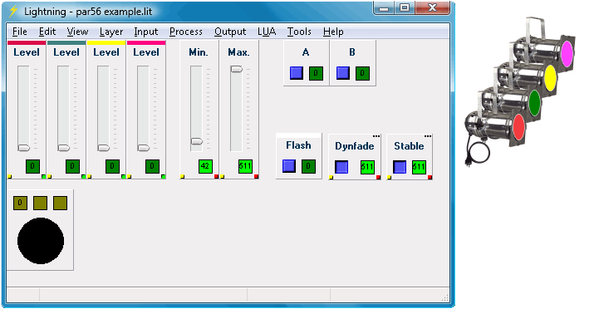Click yellow marker at Max. panel corner
This screenshot has height=309, width=604.
click(x=223, y=177)
